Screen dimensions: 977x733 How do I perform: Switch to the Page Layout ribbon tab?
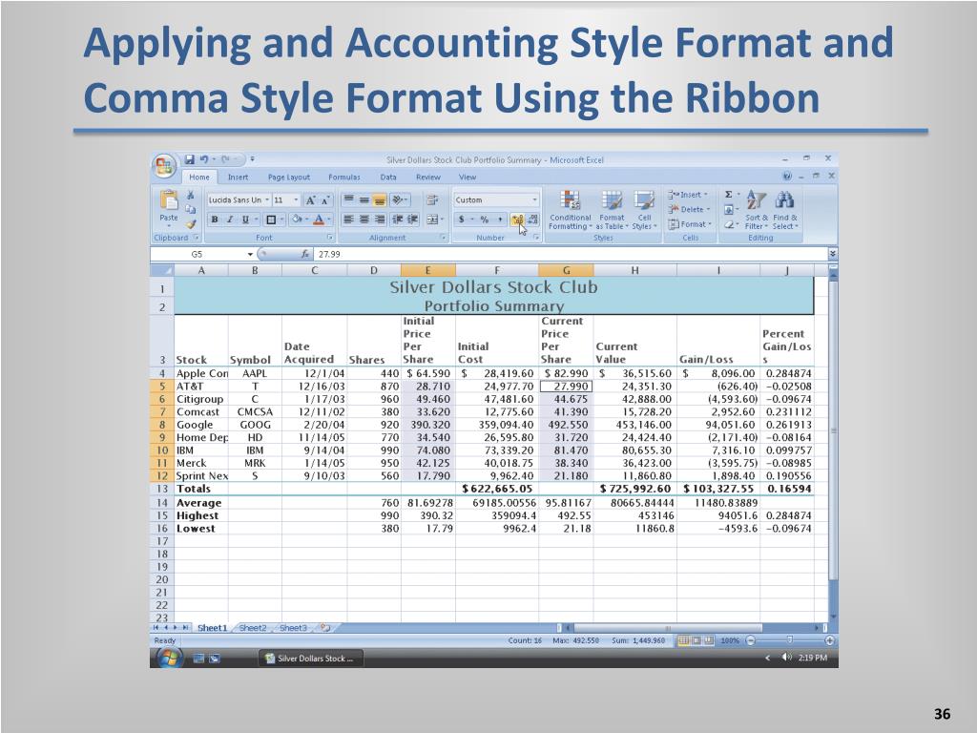[x=288, y=177]
